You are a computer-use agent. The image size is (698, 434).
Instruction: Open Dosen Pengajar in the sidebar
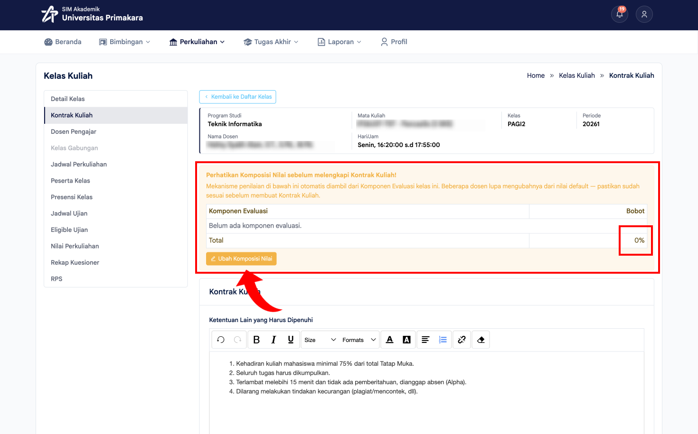116,131
